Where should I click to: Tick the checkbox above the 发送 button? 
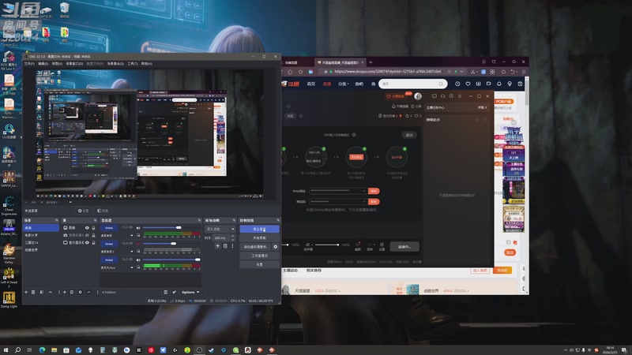tap(508, 242)
